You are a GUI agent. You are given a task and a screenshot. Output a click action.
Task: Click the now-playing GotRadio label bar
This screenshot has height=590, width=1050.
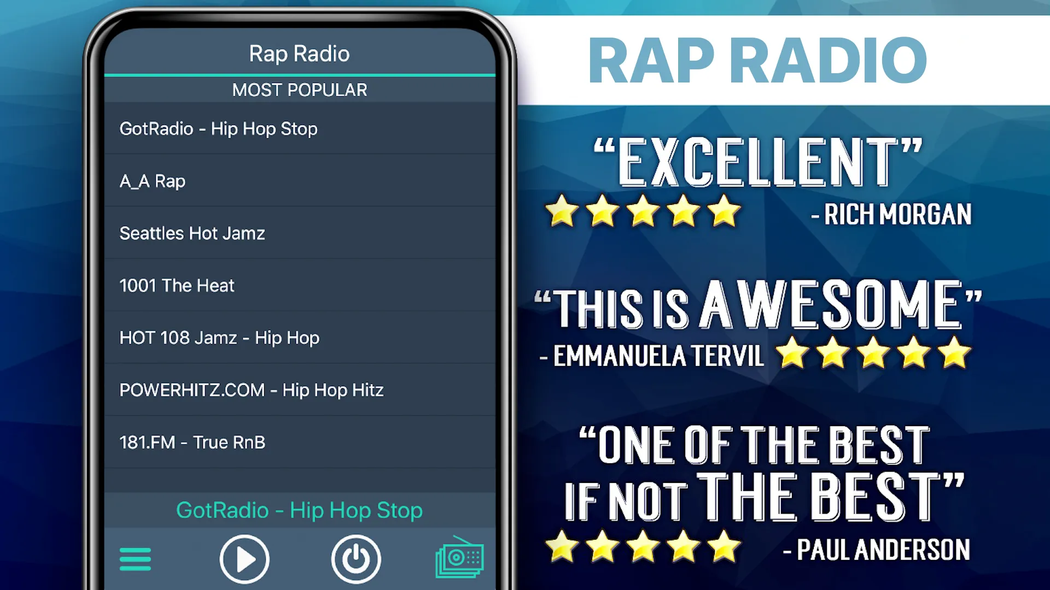pyautogui.click(x=299, y=510)
